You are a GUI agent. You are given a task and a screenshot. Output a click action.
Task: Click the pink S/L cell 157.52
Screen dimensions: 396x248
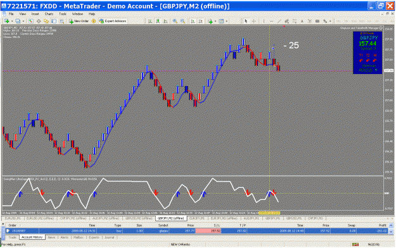click(208, 231)
